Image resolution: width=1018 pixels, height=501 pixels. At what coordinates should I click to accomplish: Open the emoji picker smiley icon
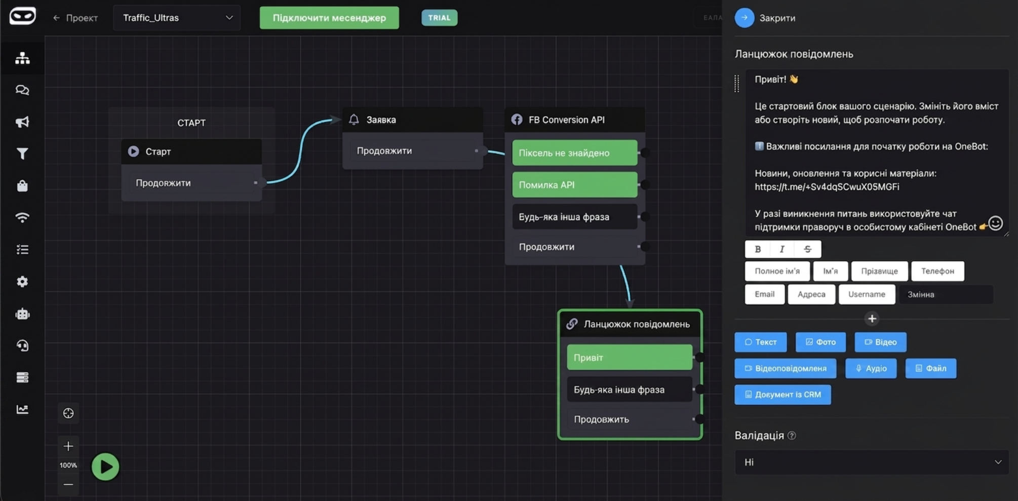995,223
